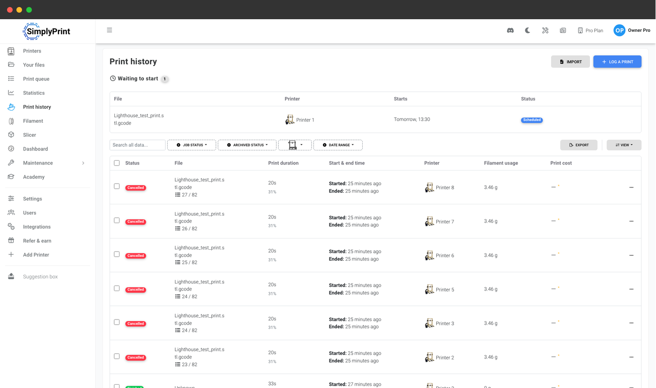Check the box on the Printer 5 row
This screenshot has width=656, height=388.
click(x=117, y=288)
